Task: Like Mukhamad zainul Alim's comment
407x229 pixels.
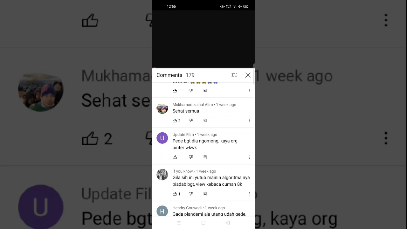Action: pyautogui.click(x=175, y=121)
